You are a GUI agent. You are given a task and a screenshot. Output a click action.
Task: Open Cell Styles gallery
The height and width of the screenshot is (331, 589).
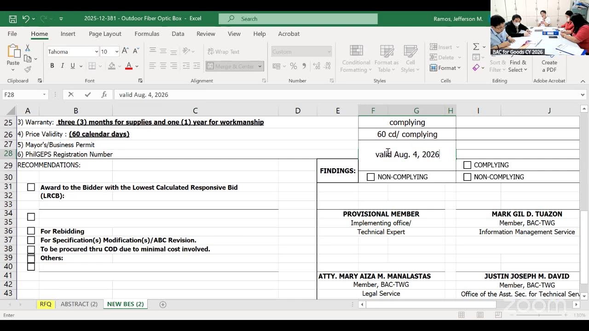pos(410,59)
